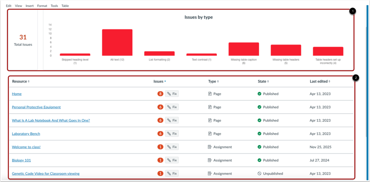Open What Is A Lab Notebook link
The image size is (370, 182).
click(x=51, y=121)
